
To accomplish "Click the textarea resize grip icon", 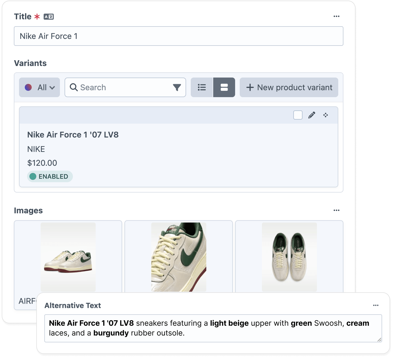I will pyautogui.click(x=379, y=340).
